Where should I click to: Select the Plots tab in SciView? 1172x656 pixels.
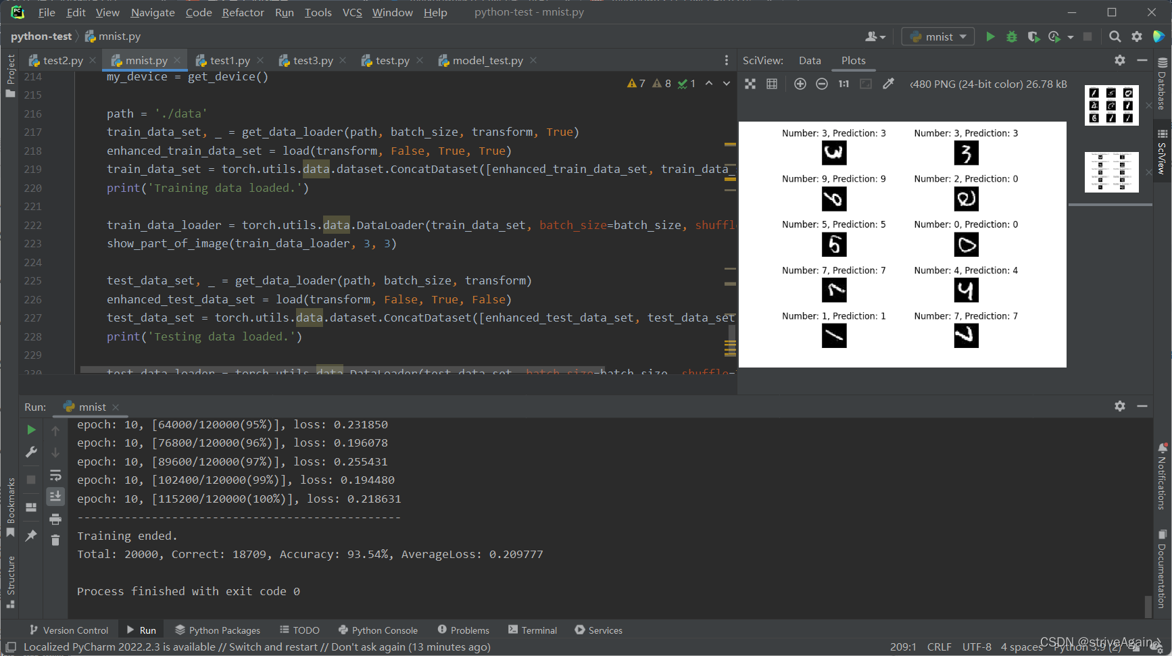click(x=853, y=60)
